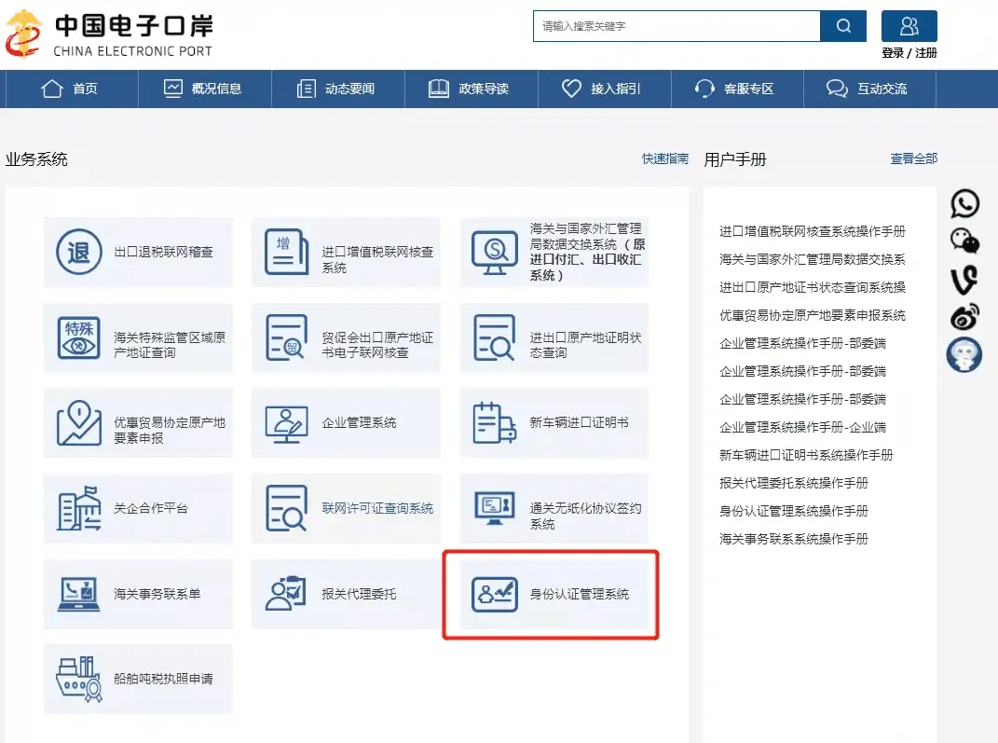The height and width of the screenshot is (743, 998).
Task: Click the search input field
Action: coord(675,27)
